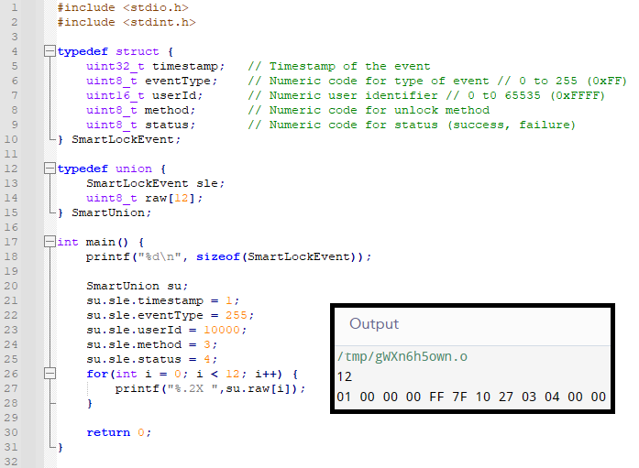Click the 'SmartLockEvent sle;' union member
This screenshot has width=639, height=468.
tap(155, 183)
